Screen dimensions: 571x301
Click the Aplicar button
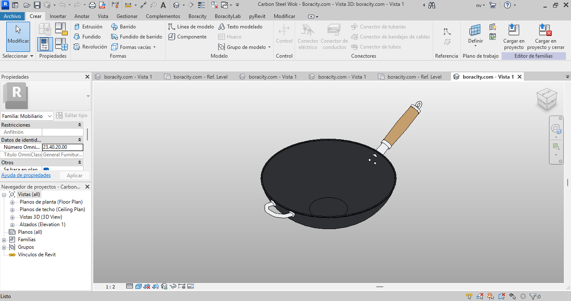(74, 176)
